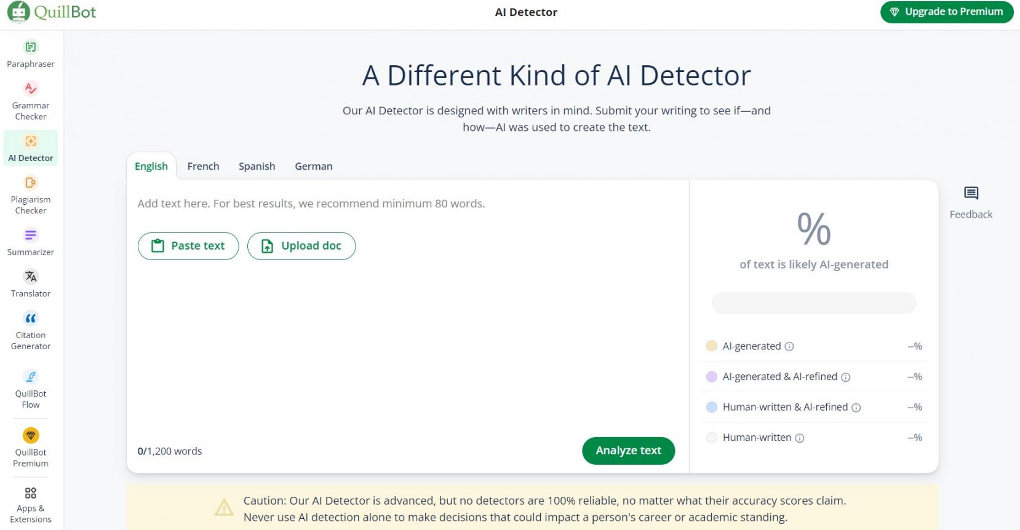Screen dimensions: 1020x530
Task: Open the Paraphraser tool icon
Action: [31, 47]
